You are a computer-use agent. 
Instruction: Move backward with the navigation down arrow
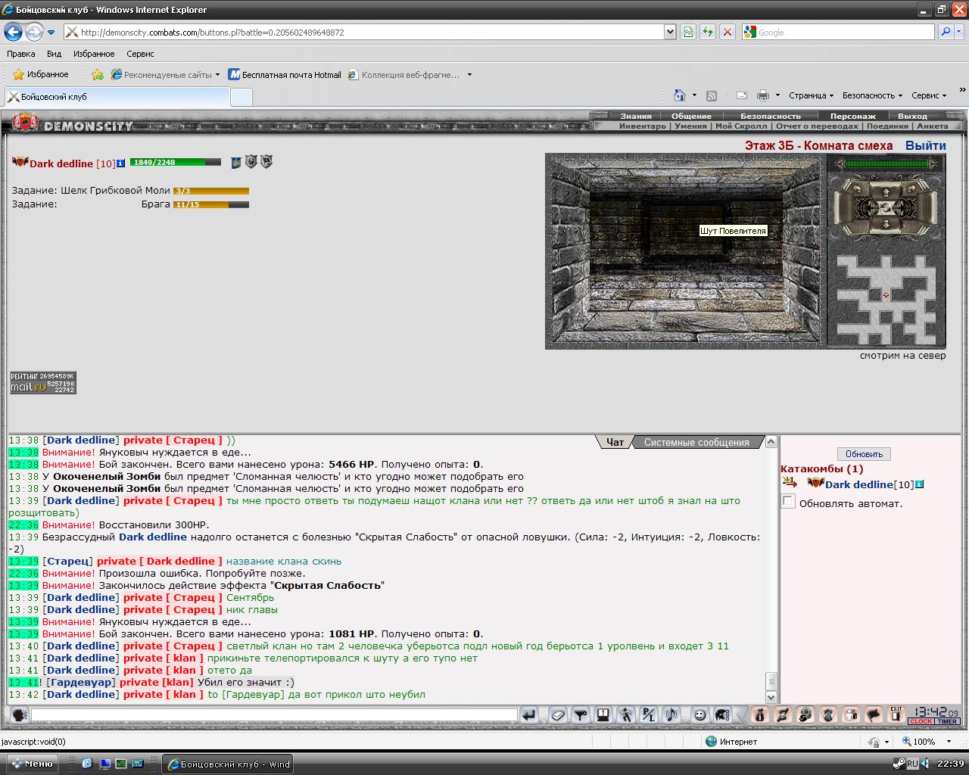point(885,225)
